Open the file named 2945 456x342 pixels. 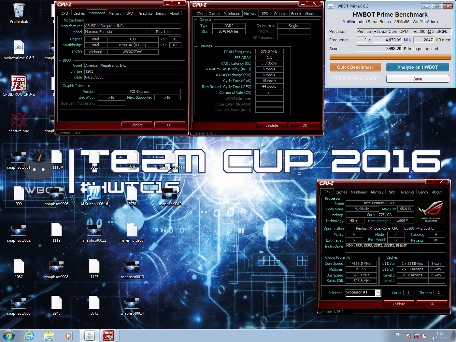[x=57, y=306]
